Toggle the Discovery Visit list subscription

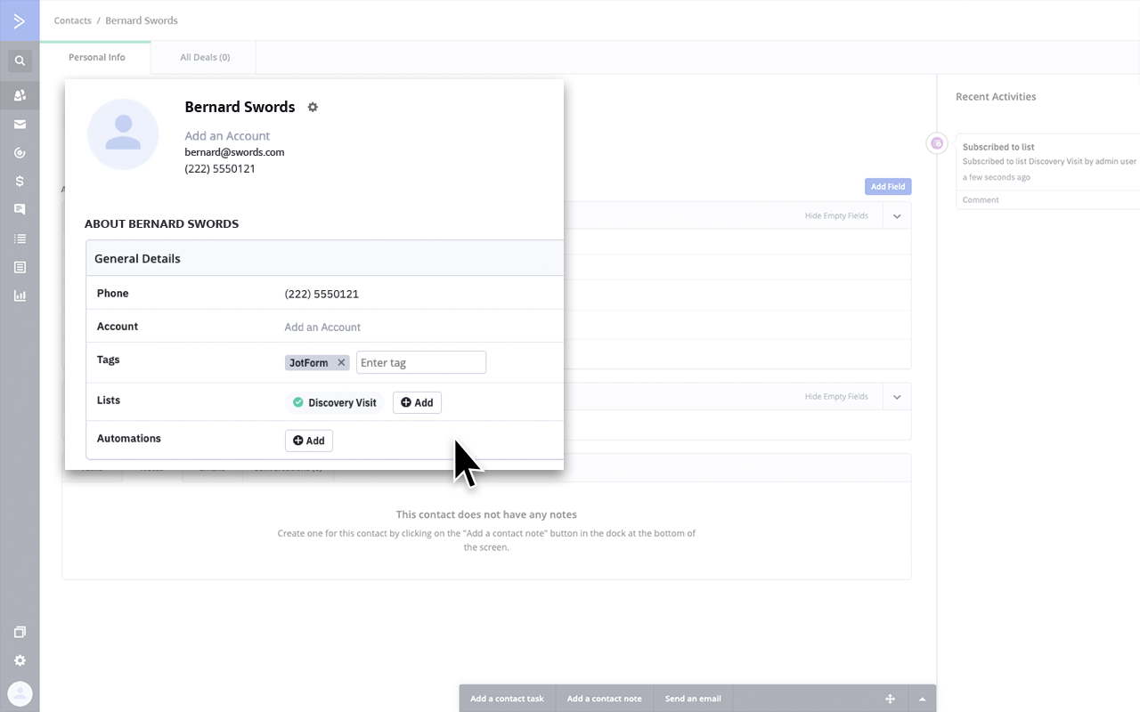(298, 402)
